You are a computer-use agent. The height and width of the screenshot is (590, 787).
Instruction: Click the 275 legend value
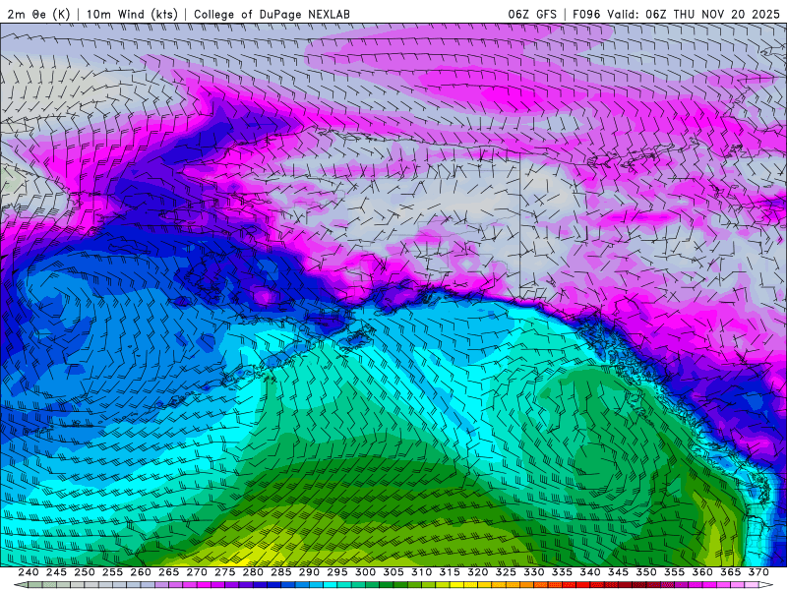(225, 572)
